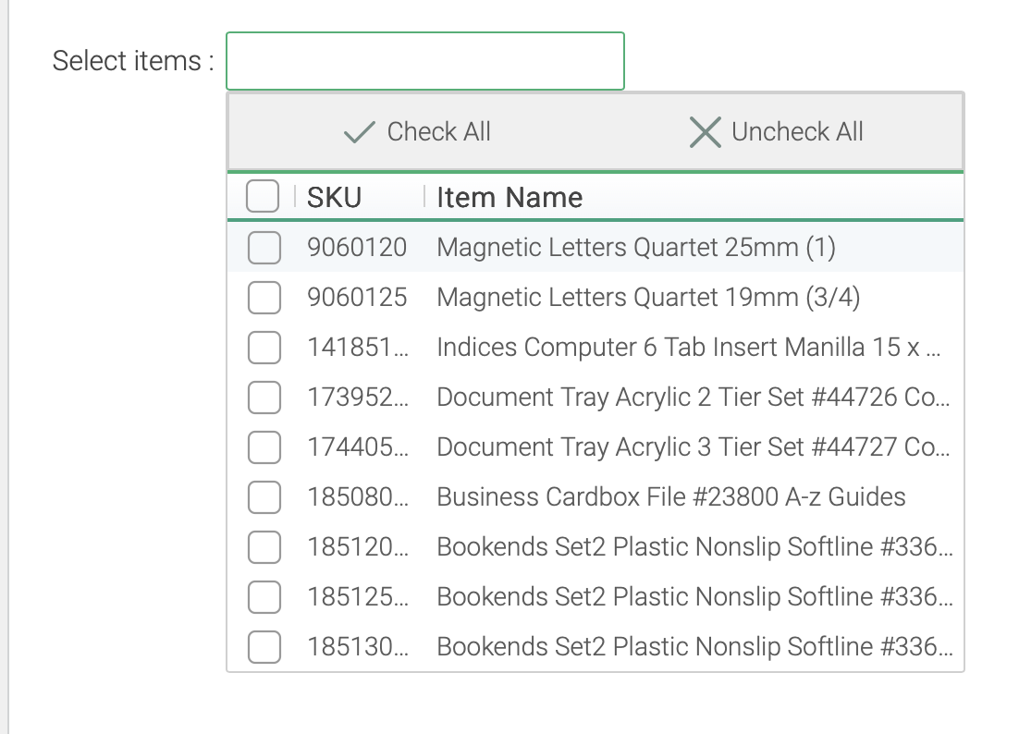1019x734 pixels.
Task: Check the box for Bookends SKU 185125
Action: tap(264, 597)
